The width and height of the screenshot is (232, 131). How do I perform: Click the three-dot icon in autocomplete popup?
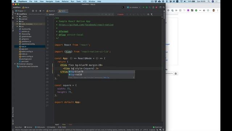(133, 78)
